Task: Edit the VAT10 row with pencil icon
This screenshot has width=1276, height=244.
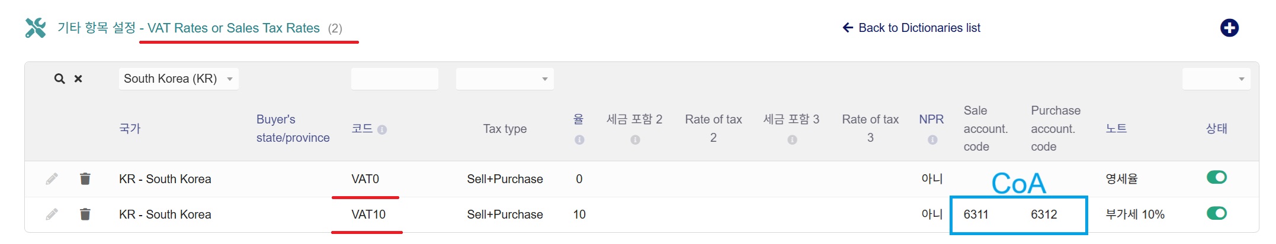Action: [x=52, y=214]
